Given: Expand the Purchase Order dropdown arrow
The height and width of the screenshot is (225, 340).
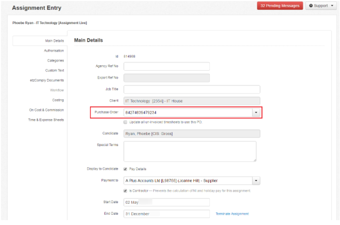Looking at the screenshot, I should click(x=256, y=112).
